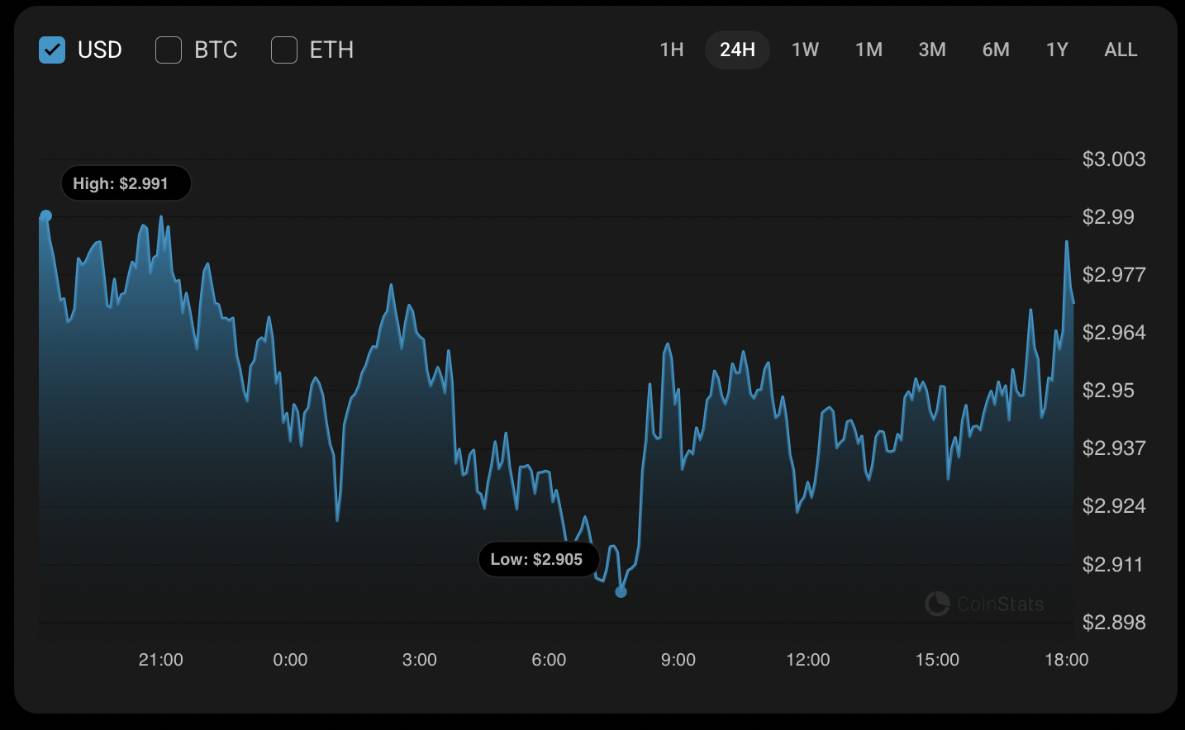This screenshot has height=730, width=1185.
Task: Click the USD currency label
Action: 100,50
